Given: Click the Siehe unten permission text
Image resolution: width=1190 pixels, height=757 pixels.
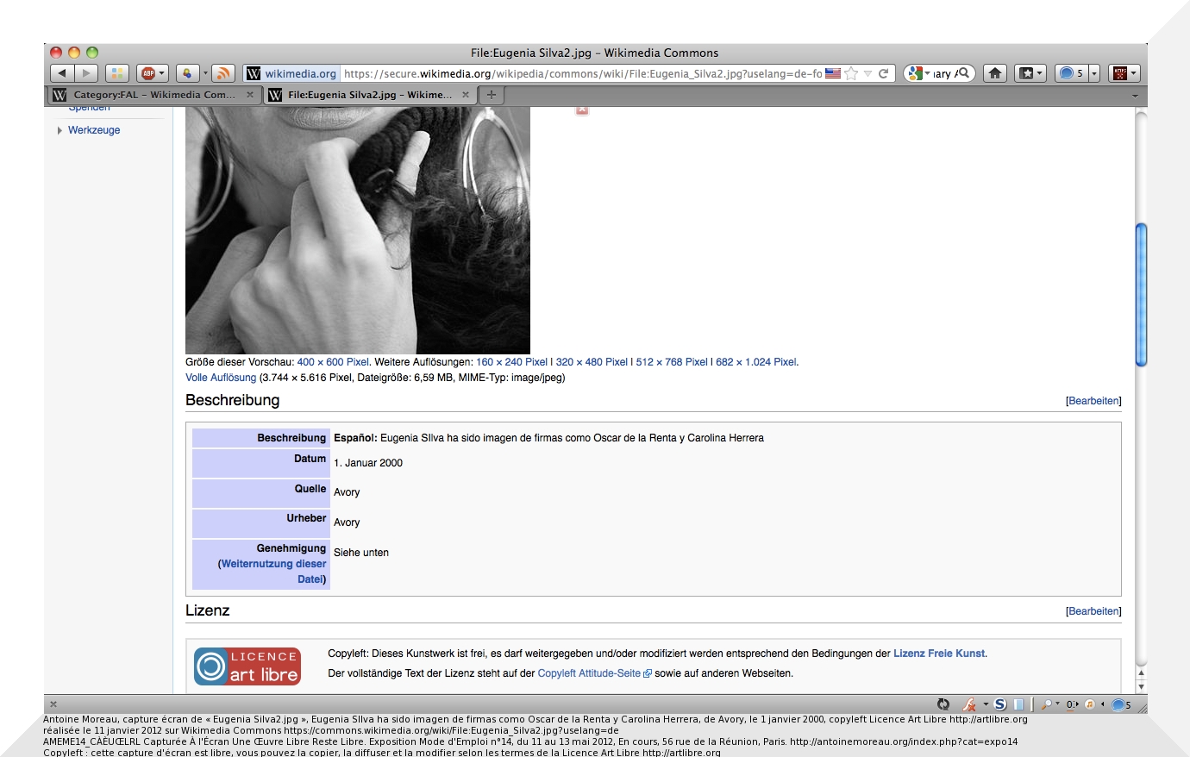Looking at the screenshot, I should pos(361,553).
